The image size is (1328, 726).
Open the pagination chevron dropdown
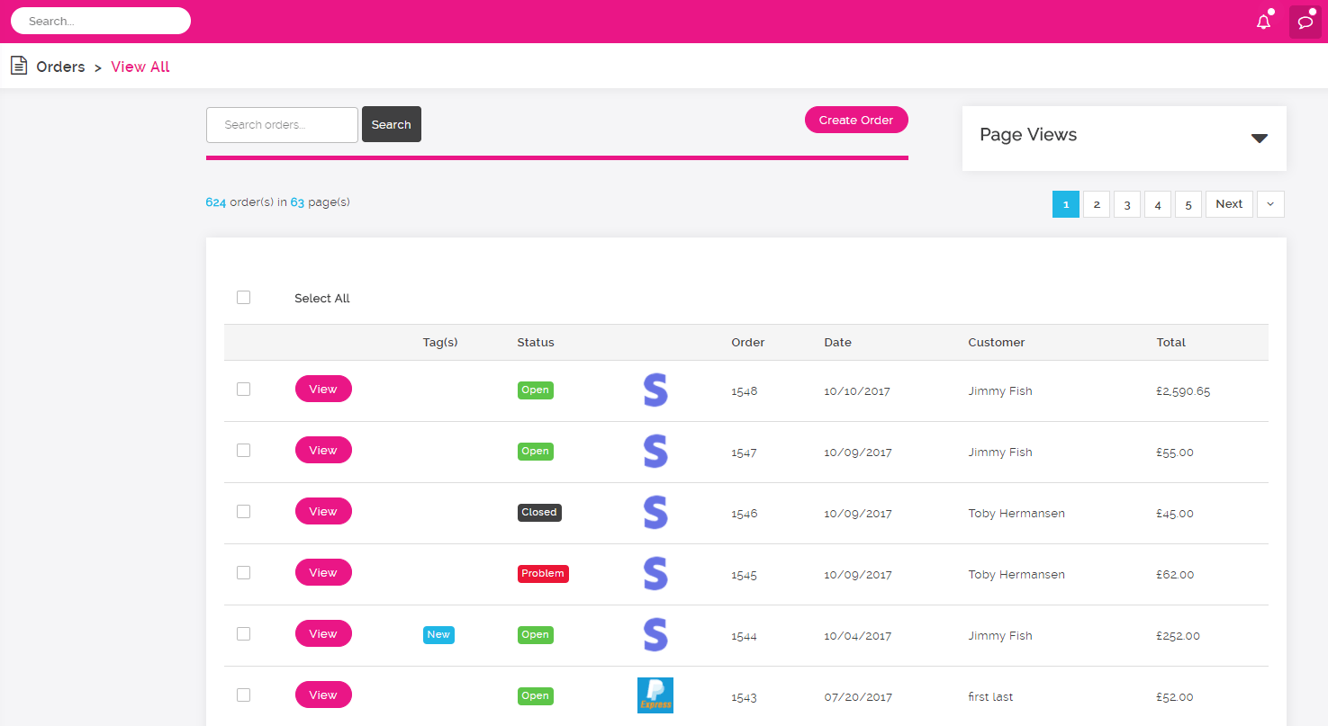tap(1270, 204)
